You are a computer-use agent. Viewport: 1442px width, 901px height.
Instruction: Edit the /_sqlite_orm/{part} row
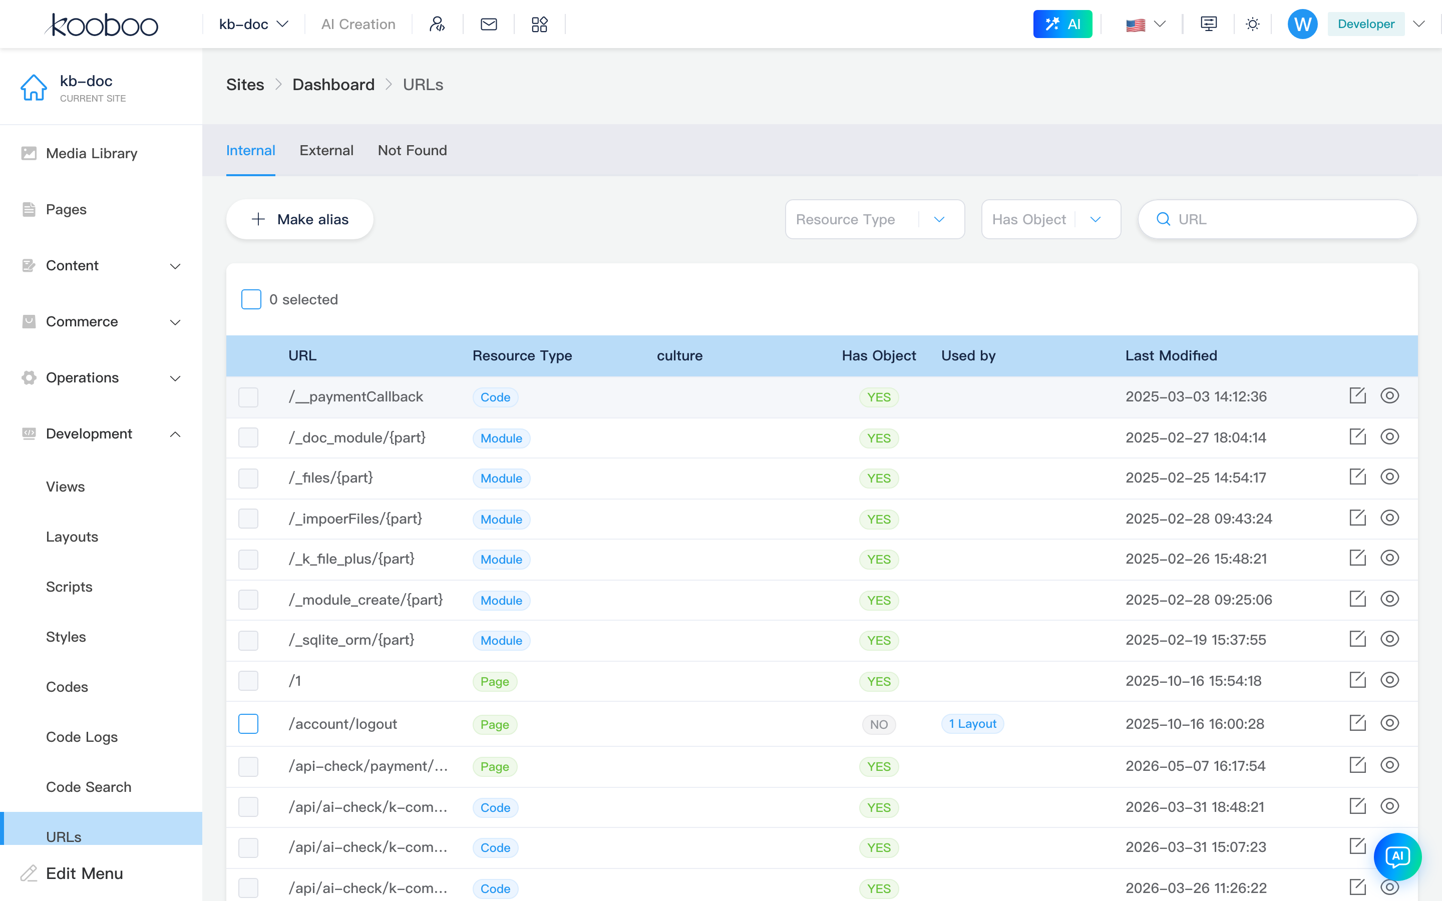[x=1357, y=639]
